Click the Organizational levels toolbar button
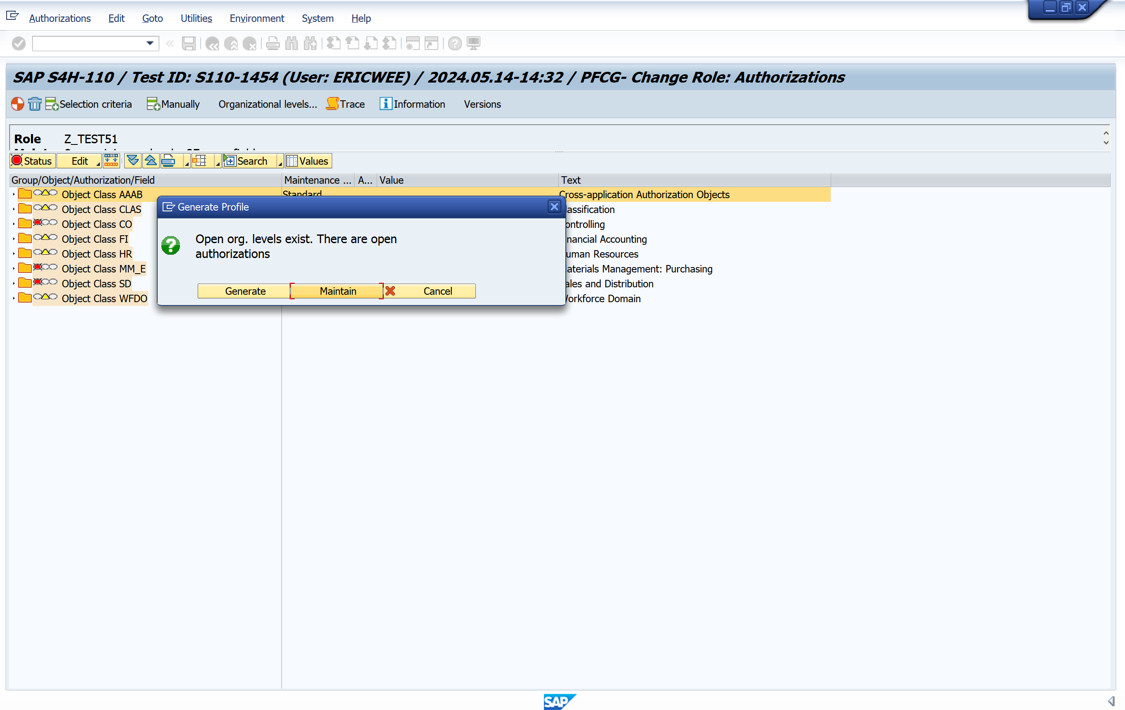The image size is (1125, 710). (268, 104)
